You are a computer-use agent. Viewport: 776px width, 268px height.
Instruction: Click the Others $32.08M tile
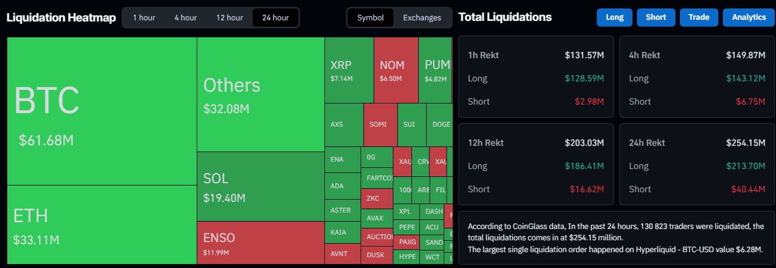(x=260, y=94)
